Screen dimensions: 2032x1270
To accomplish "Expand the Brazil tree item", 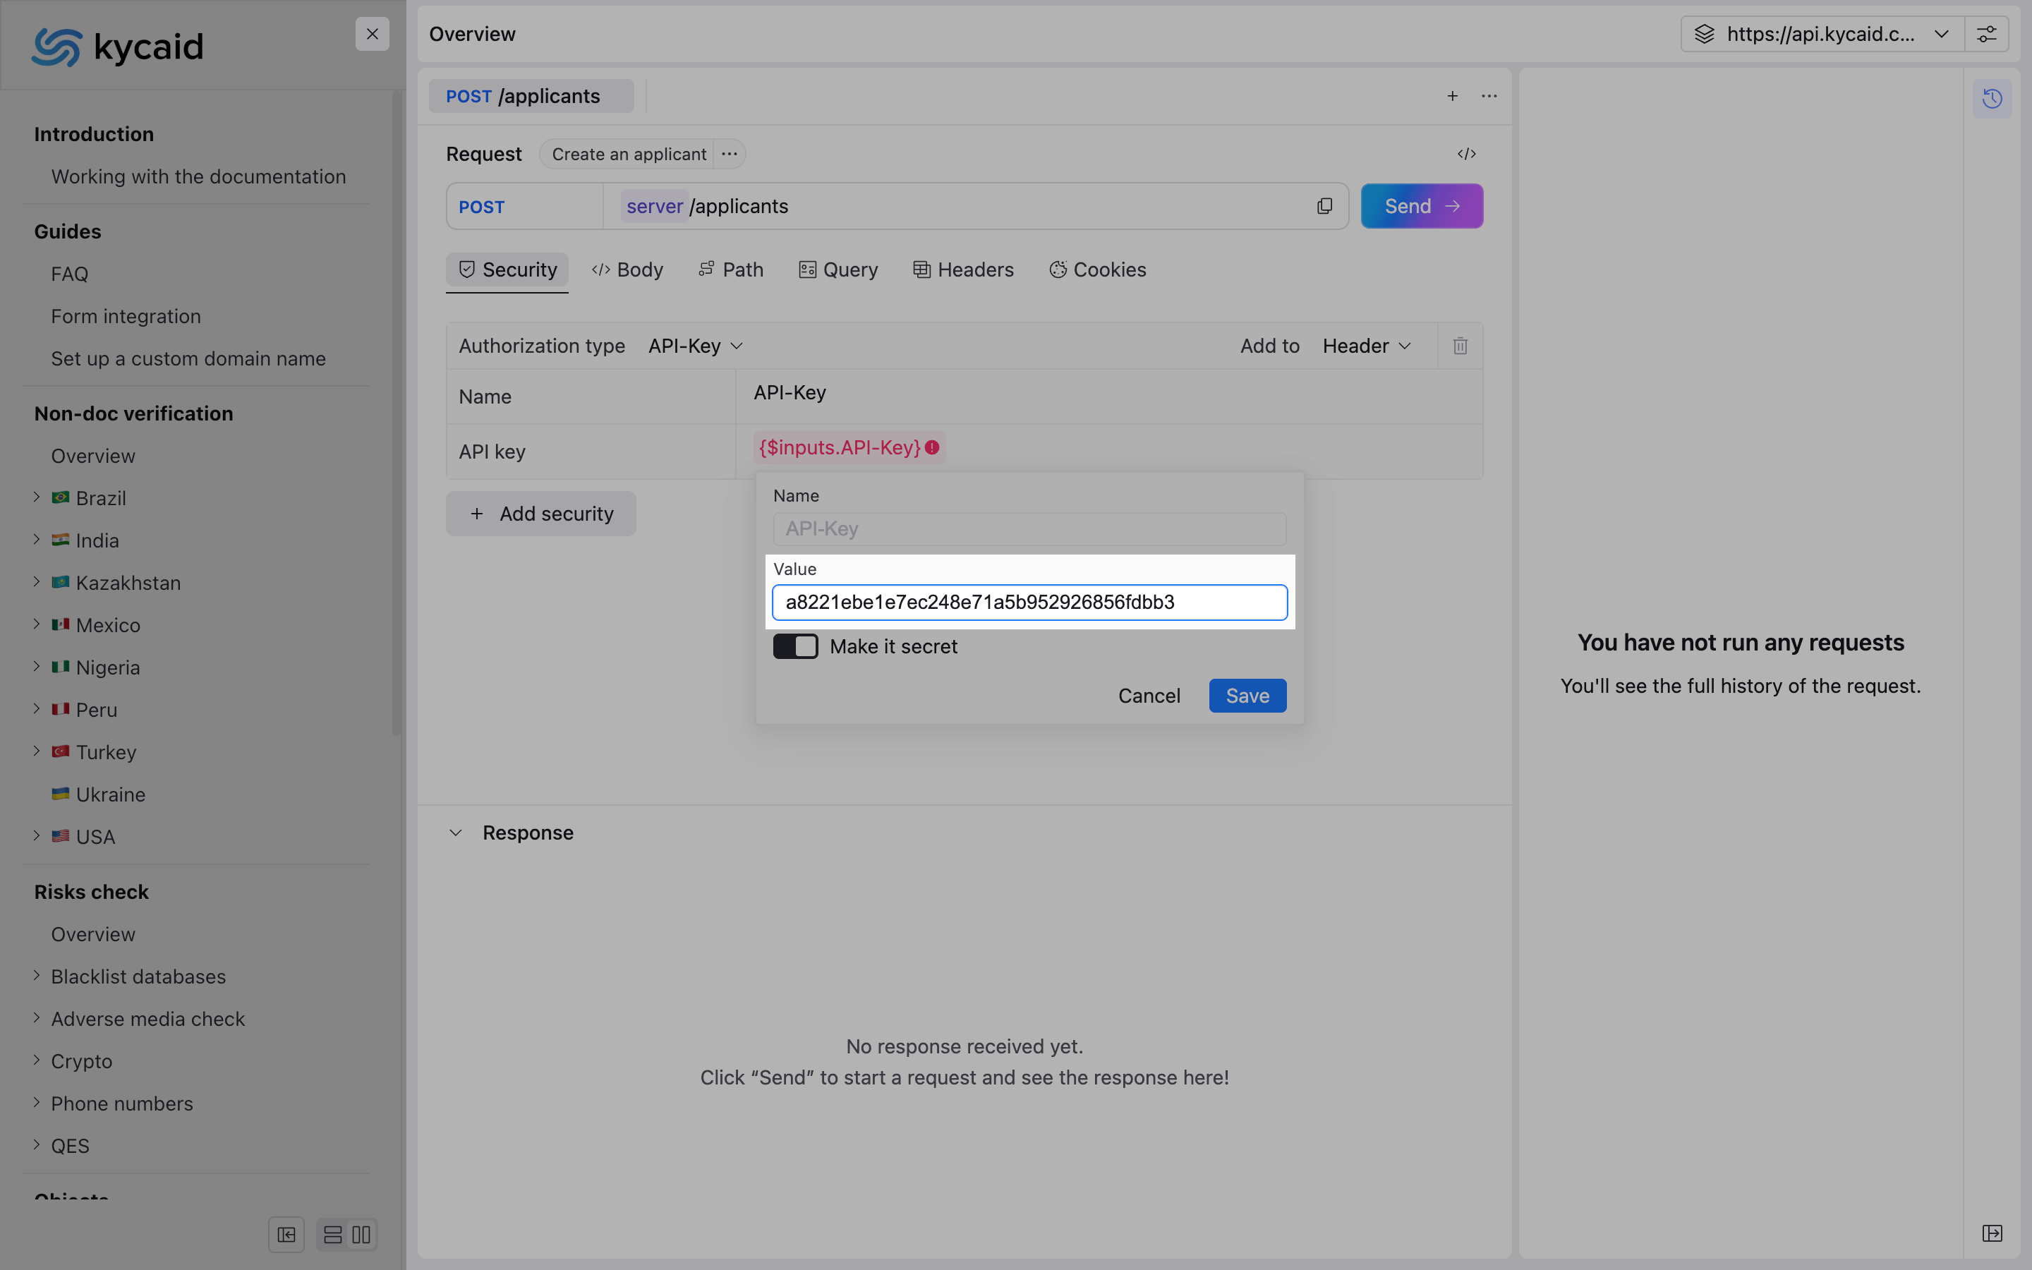I will pyautogui.click(x=37, y=497).
